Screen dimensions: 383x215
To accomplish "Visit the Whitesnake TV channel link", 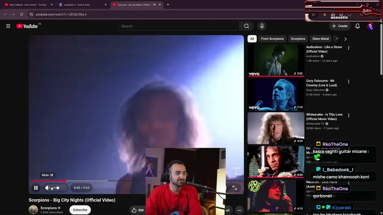I will click(315, 124).
